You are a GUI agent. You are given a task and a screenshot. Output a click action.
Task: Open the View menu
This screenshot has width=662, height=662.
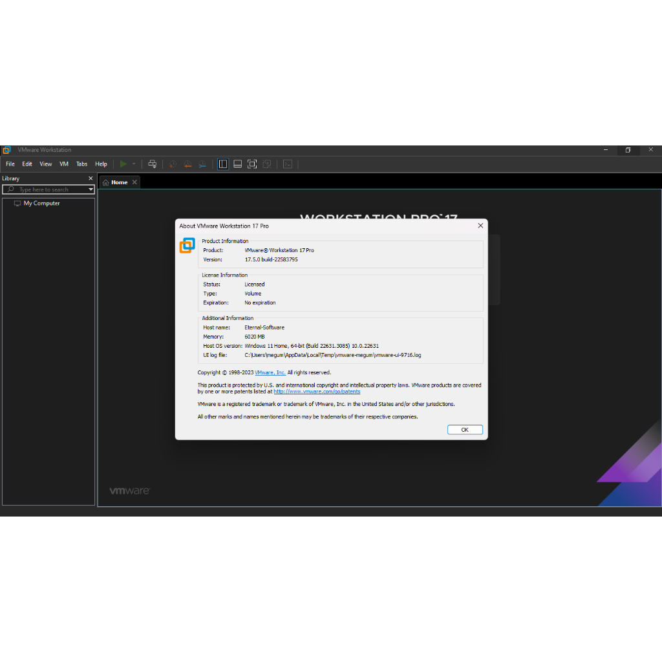(x=46, y=164)
